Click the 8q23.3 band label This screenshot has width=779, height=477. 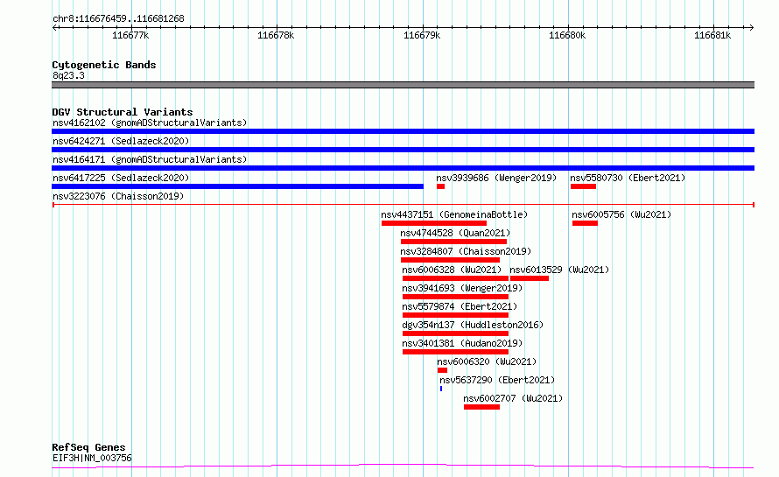(x=68, y=75)
